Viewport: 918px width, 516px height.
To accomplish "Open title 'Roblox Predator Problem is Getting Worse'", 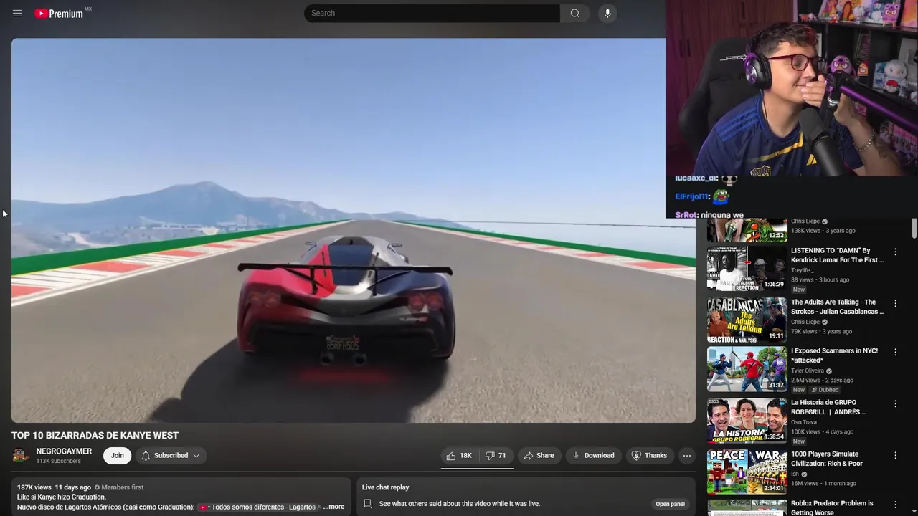I will point(832,507).
